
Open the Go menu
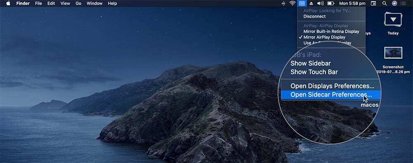pyautogui.click(x=78, y=3)
